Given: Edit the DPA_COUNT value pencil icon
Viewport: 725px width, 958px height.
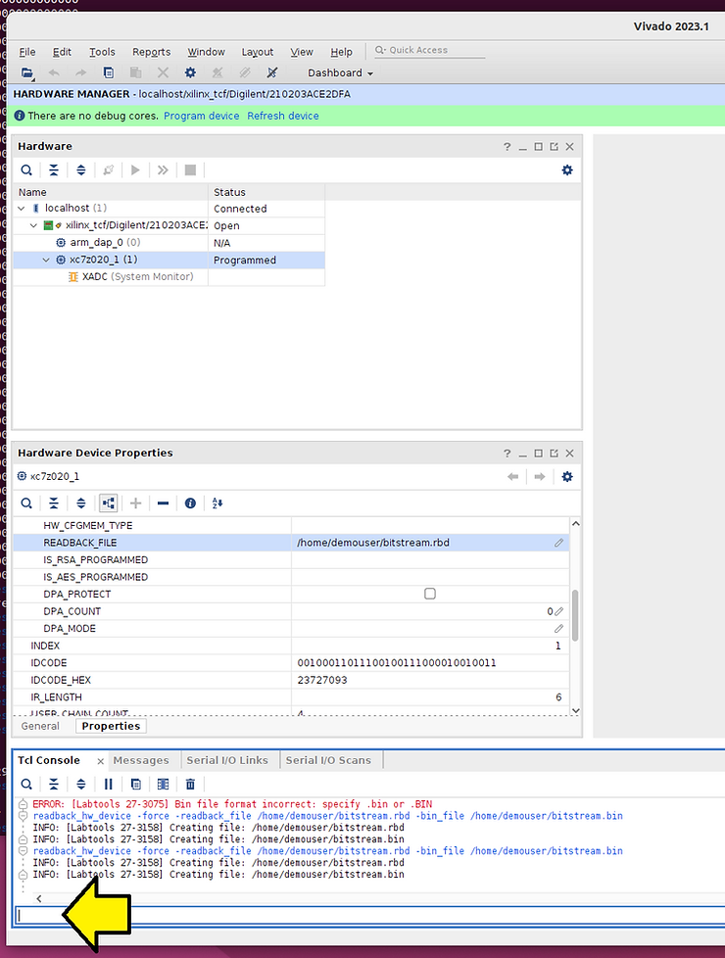Looking at the screenshot, I should coord(558,611).
